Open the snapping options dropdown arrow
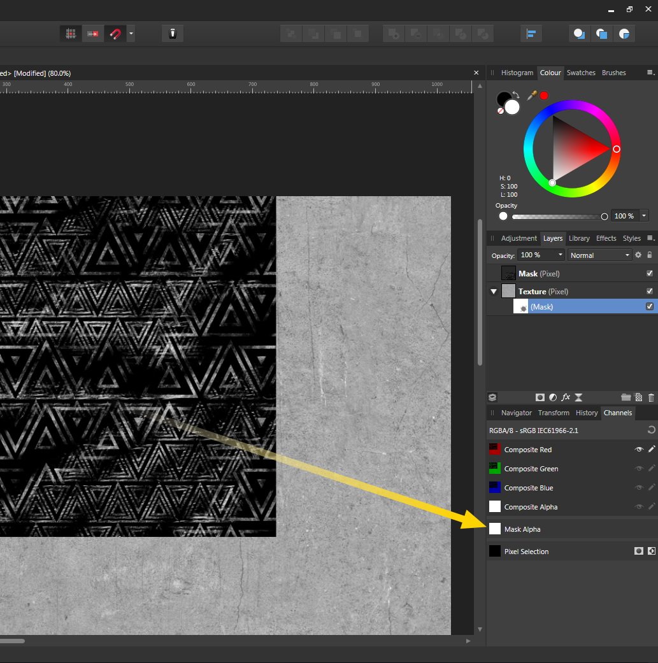The height and width of the screenshot is (663, 658). pyautogui.click(x=131, y=34)
